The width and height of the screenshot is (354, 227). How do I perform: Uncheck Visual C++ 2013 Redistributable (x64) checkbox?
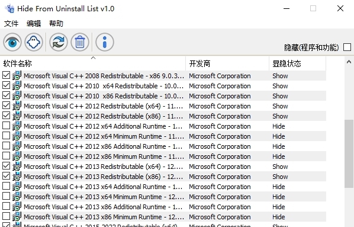pos(6,166)
